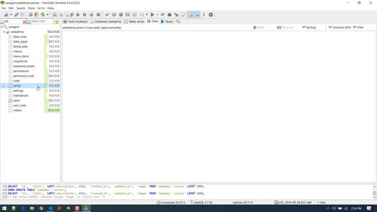Click the print toolbar icon
The height and width of the screenshot is (212, 377).
click(55, 15)
